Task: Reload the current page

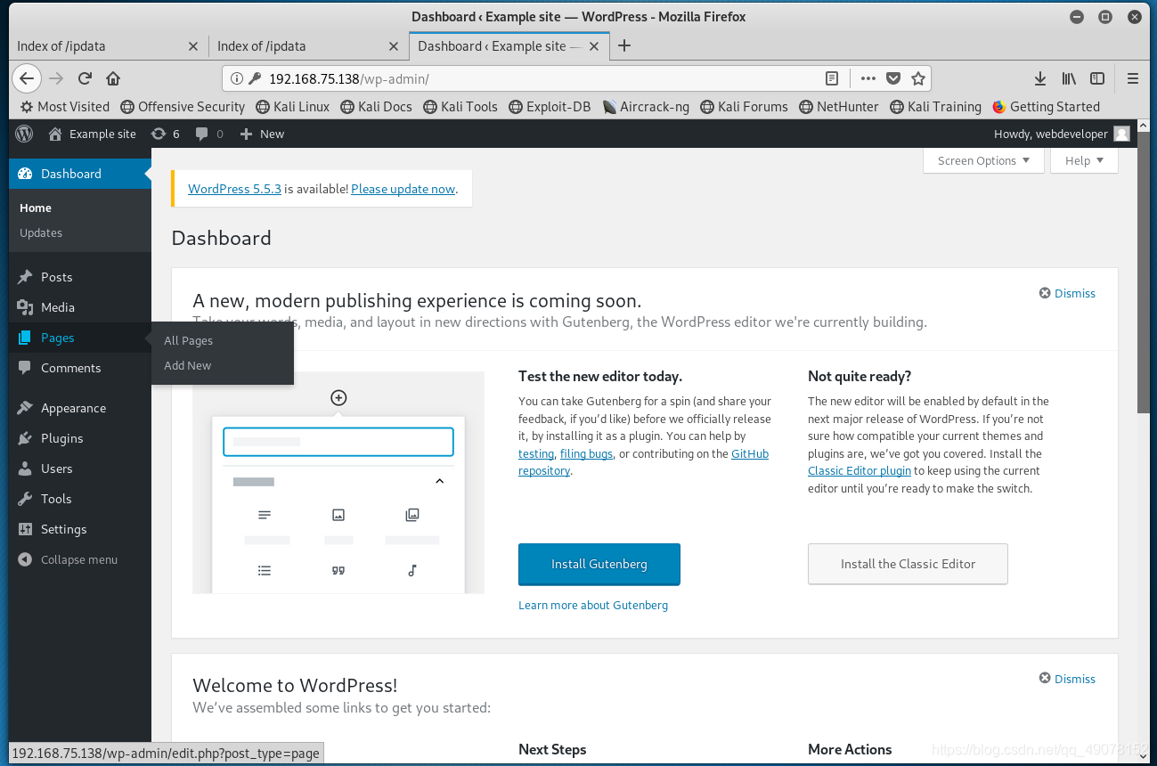Action: point(85,78)
